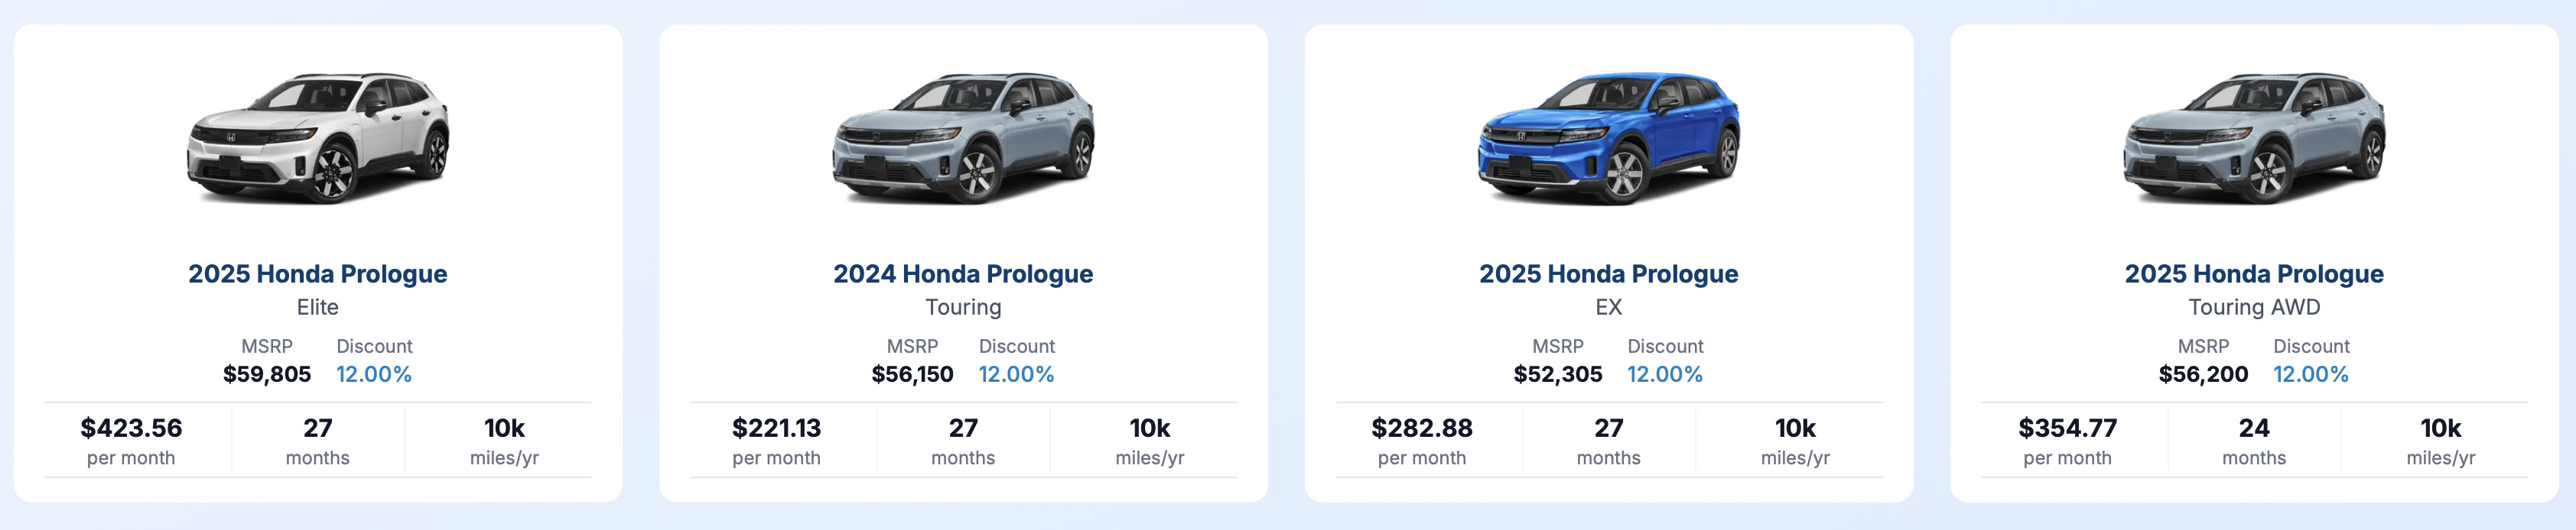Screen dimensions: 2576x530
Task: Click the Elite card's 12.00% discount
Action: coord(374,374)
